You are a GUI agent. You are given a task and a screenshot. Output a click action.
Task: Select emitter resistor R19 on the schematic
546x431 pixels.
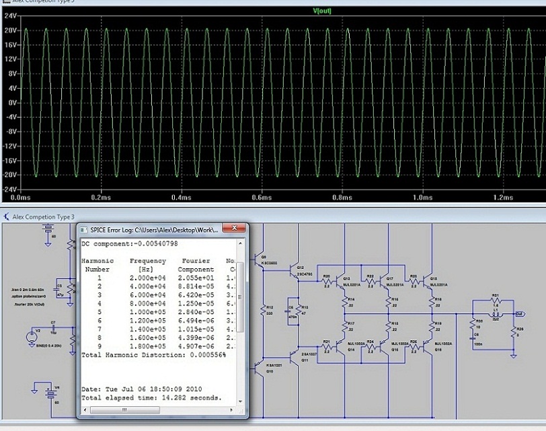click(432, 326)
